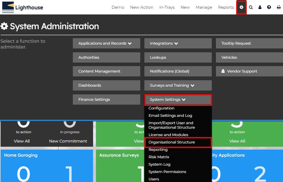Image resolution: width=283 pixels, height=182 pixels.
Task: Expand the Integrations dropdown
Action: [178, 43]
